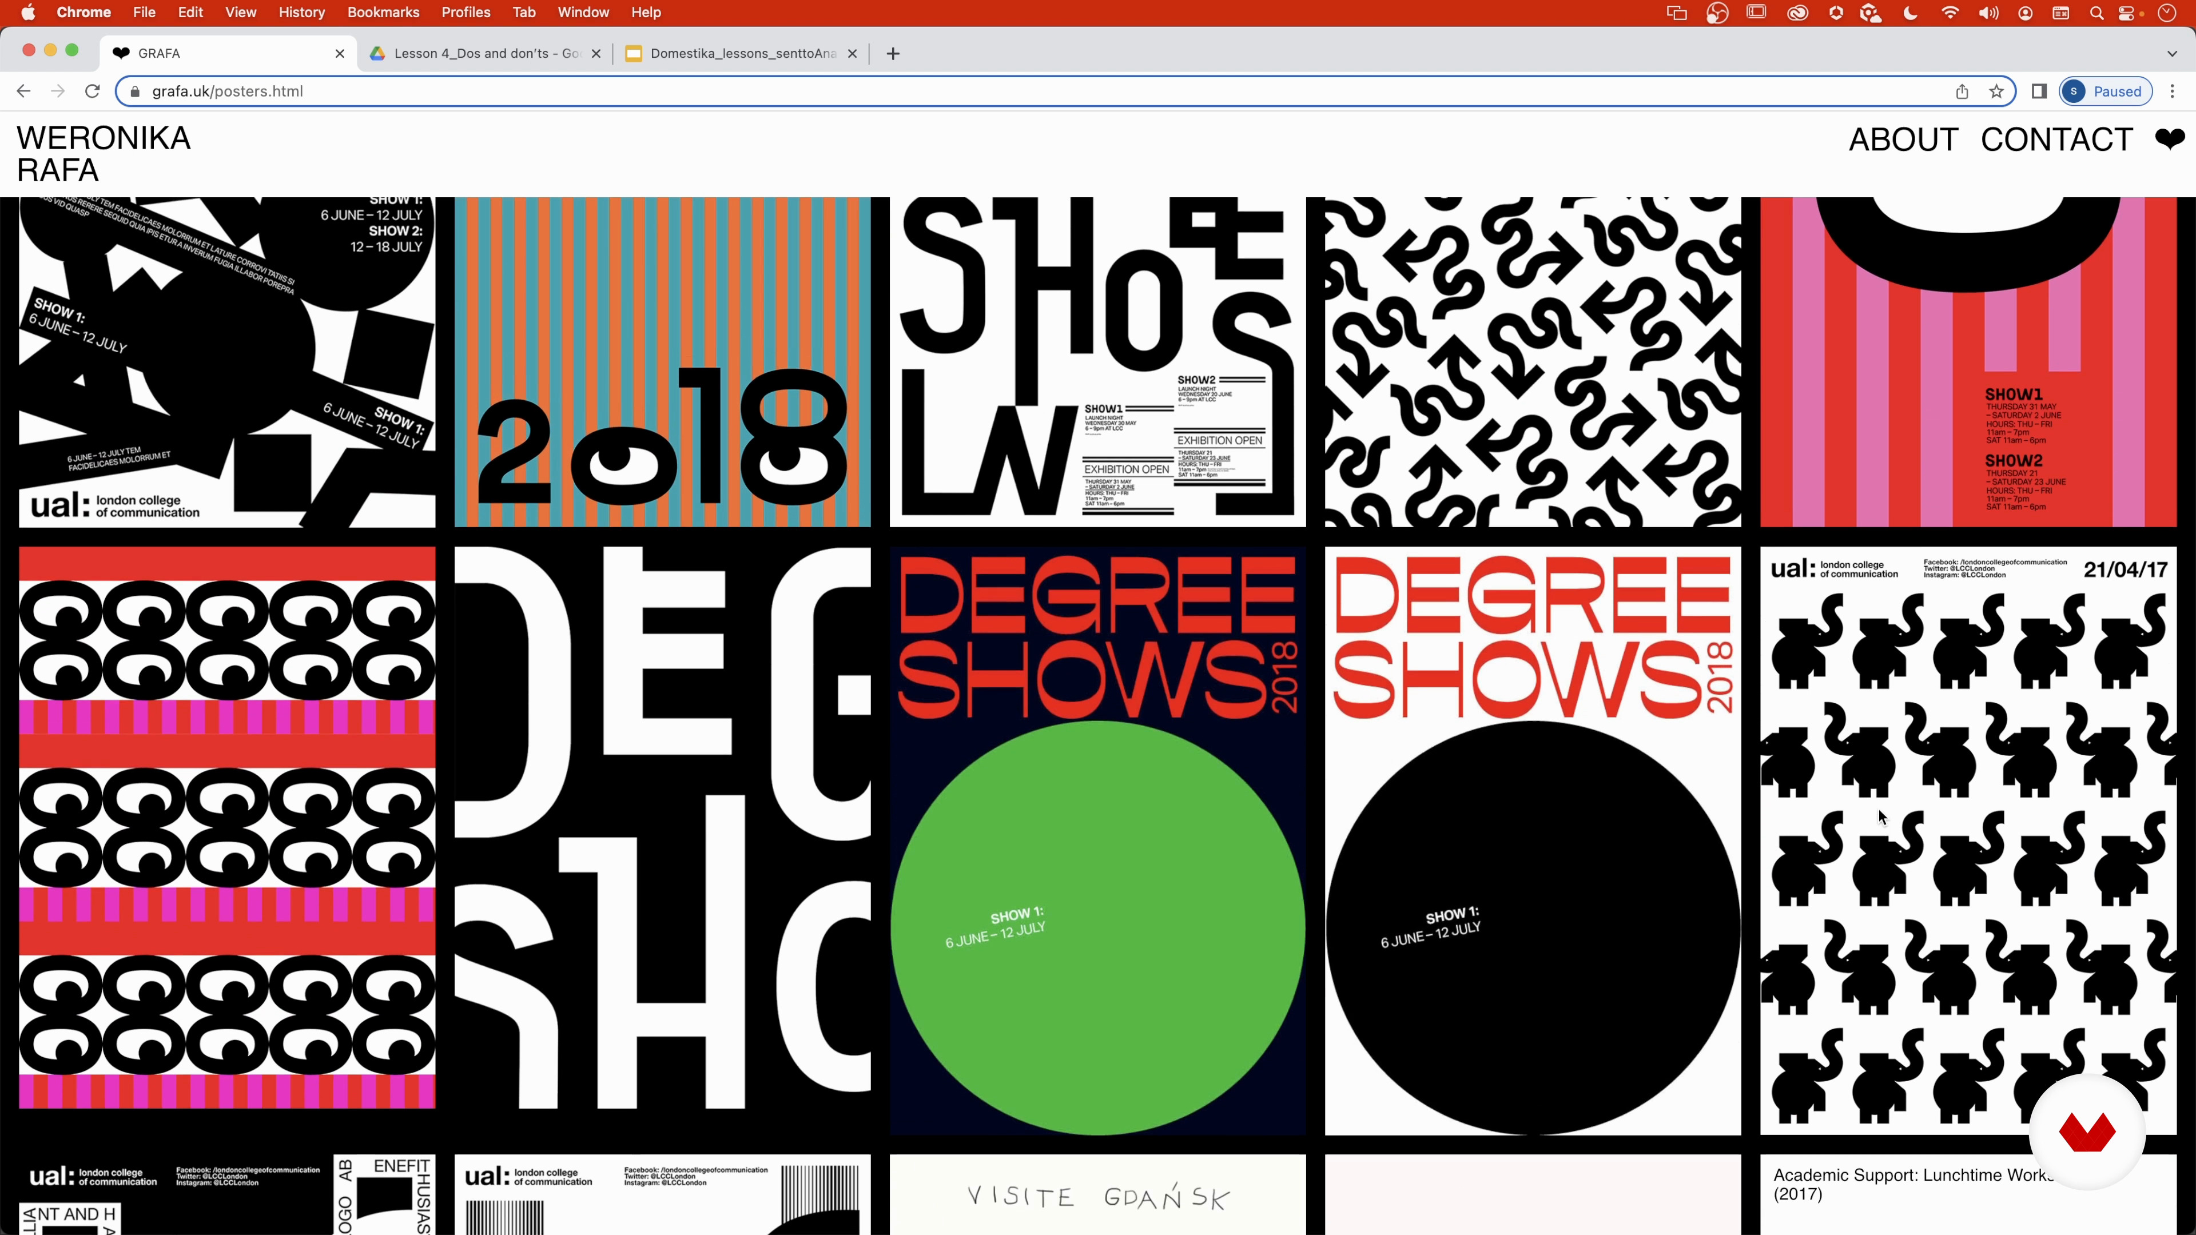
Task: Open the File menu
Action: tap(144, 12)
